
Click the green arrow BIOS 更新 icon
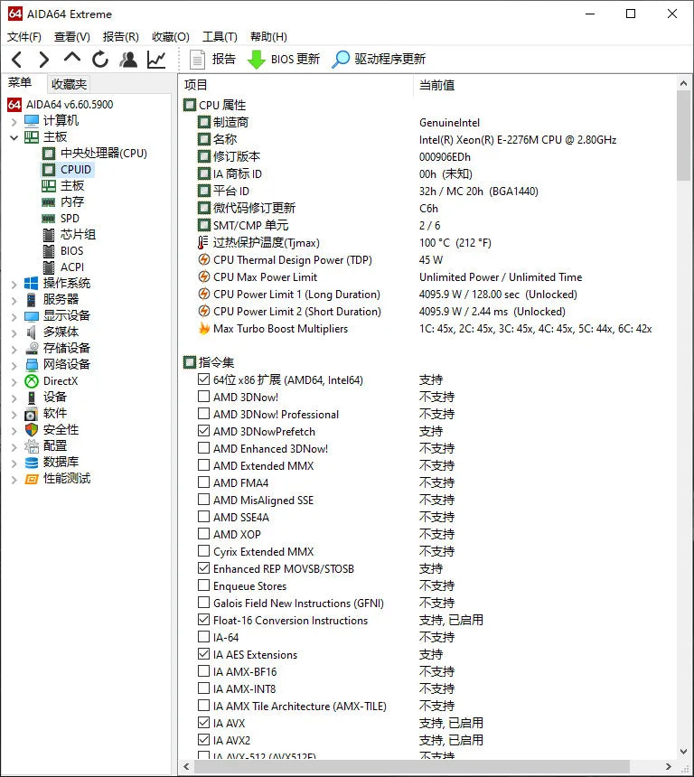coord(257,60)
